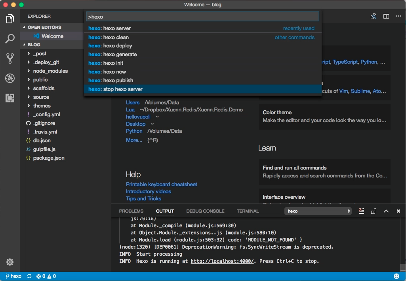Run the hexo new command
406x281 pixels.
[202, 72]
